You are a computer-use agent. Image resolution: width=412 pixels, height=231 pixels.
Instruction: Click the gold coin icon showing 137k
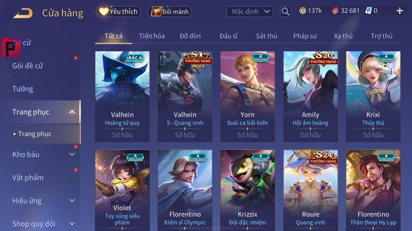pos(303,11)
